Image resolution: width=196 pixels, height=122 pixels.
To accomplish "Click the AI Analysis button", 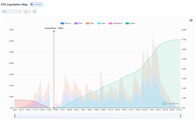I will point(36,4).
